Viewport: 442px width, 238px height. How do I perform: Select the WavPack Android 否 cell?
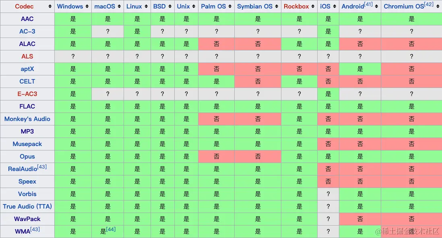pyautogui.click(x=360, y=219)
